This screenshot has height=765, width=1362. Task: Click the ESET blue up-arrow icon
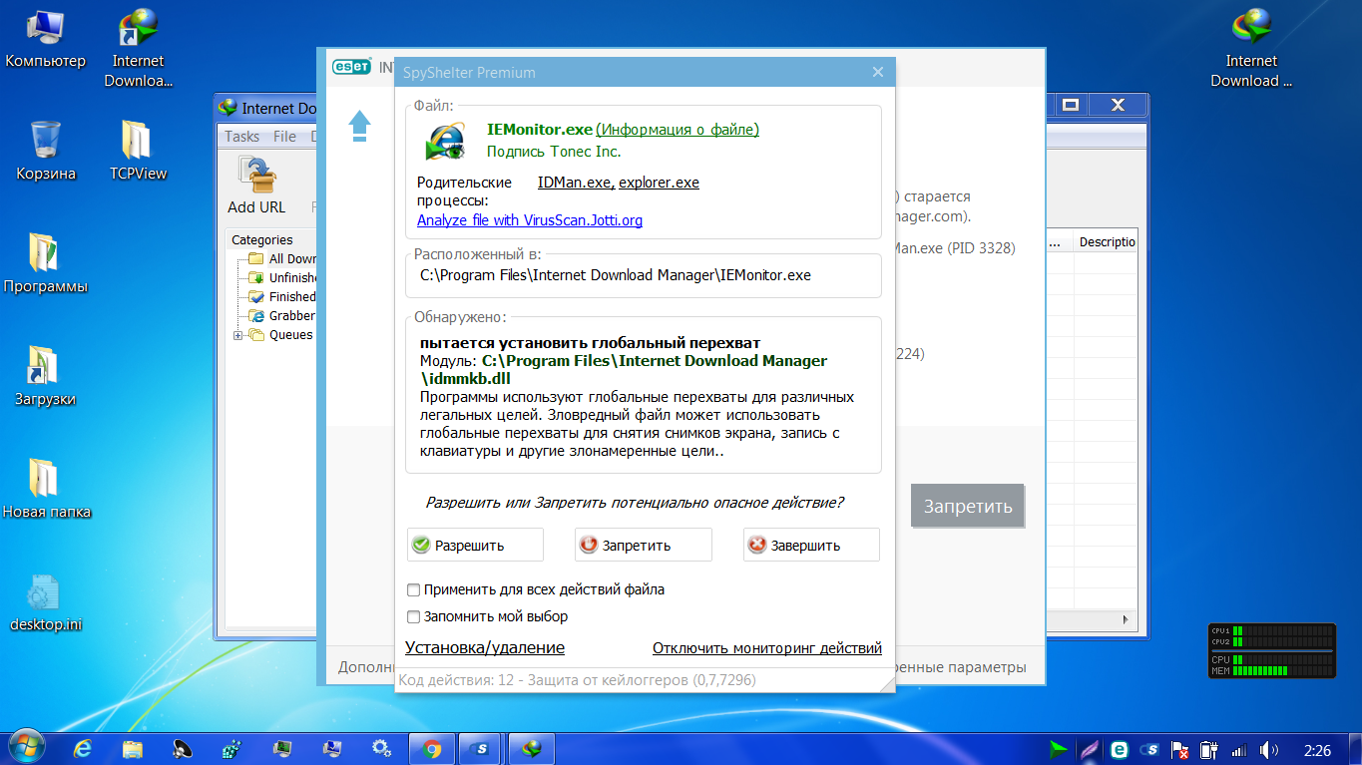(x=359, y=127)
